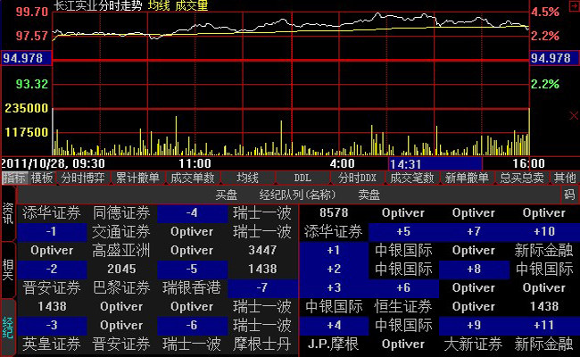Click the 2011/10/28, 09:30 start time label
This screenshot has width=580, height=357.
53,163
